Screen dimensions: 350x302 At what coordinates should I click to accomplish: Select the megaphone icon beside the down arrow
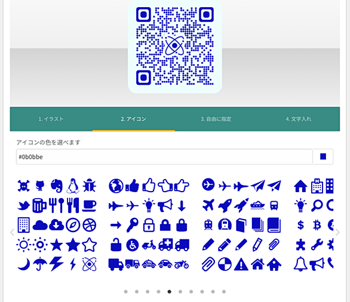tap(165, 205)
